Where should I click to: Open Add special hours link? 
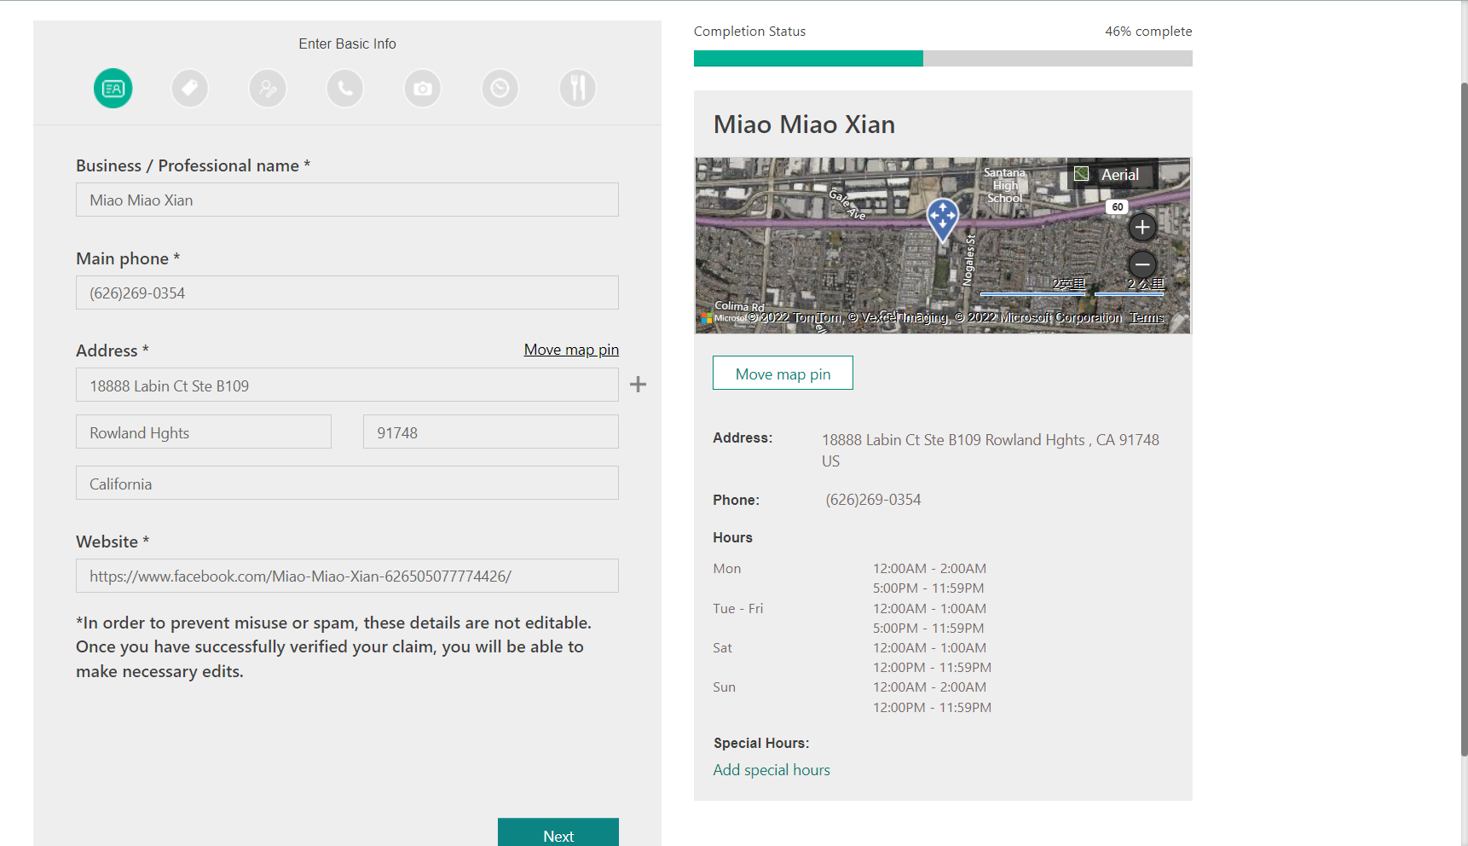point(772,770)
